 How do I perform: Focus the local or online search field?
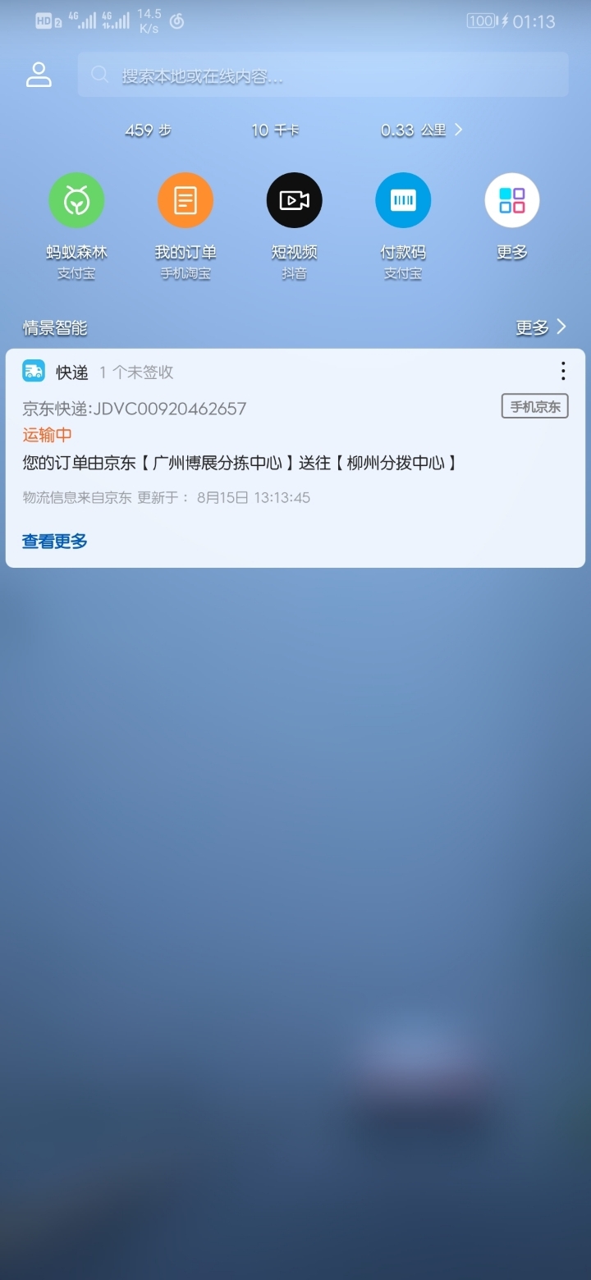(323, 75)
